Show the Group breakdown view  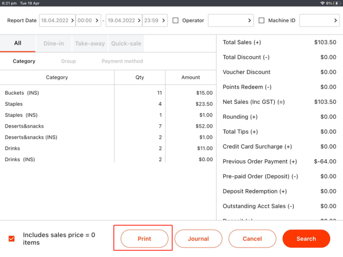(x=69, y=61)
